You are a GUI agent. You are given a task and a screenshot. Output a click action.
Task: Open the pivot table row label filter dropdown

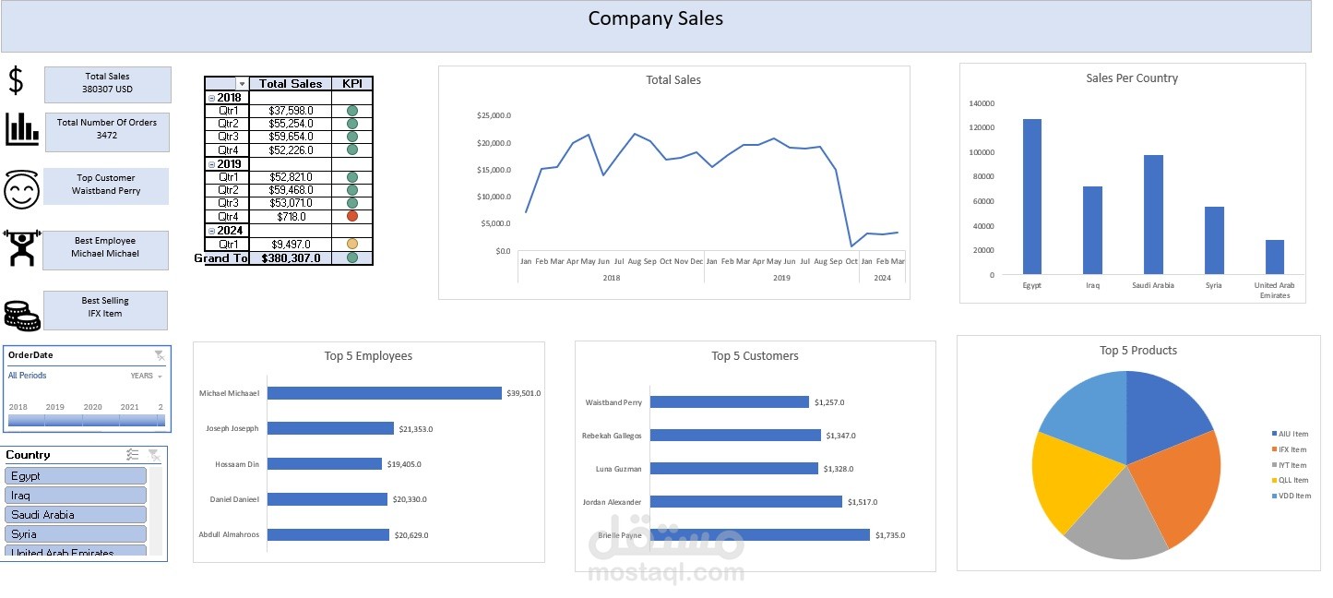[243, 84]
